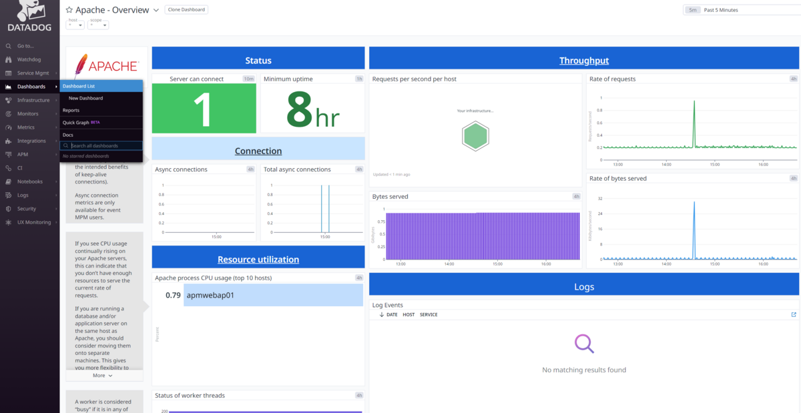Viewport: 801px width, 413px height.
Task: Open the Monitors section in the sidebar
Action: click(27, 114)
